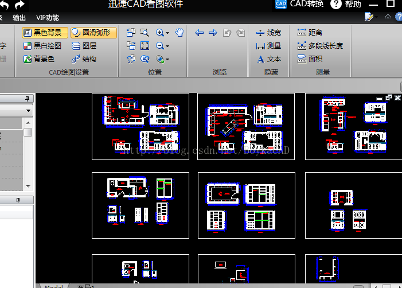
Task: Click the greyed page-forward browse icon
Action: [240, 33]
